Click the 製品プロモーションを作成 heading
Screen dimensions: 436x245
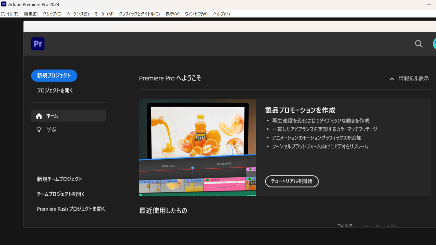pyautogui.click(x=300, y=110)
